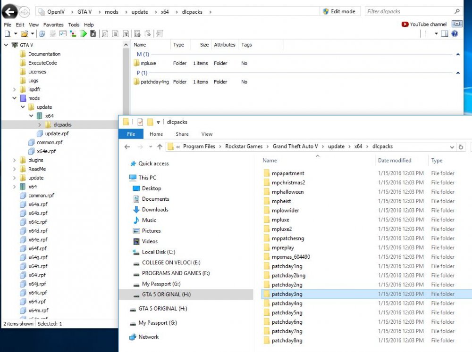Click the Explorer up-directory arrow
Viewport: 472px width, 352px height.
point(160,147)
